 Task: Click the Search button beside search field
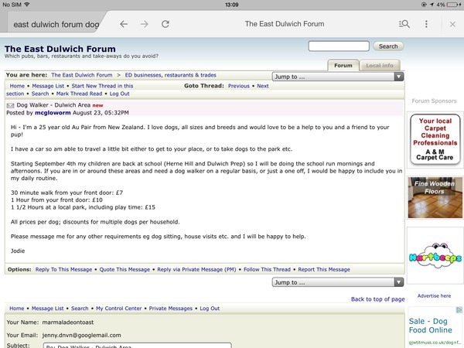tap(388, 46)
